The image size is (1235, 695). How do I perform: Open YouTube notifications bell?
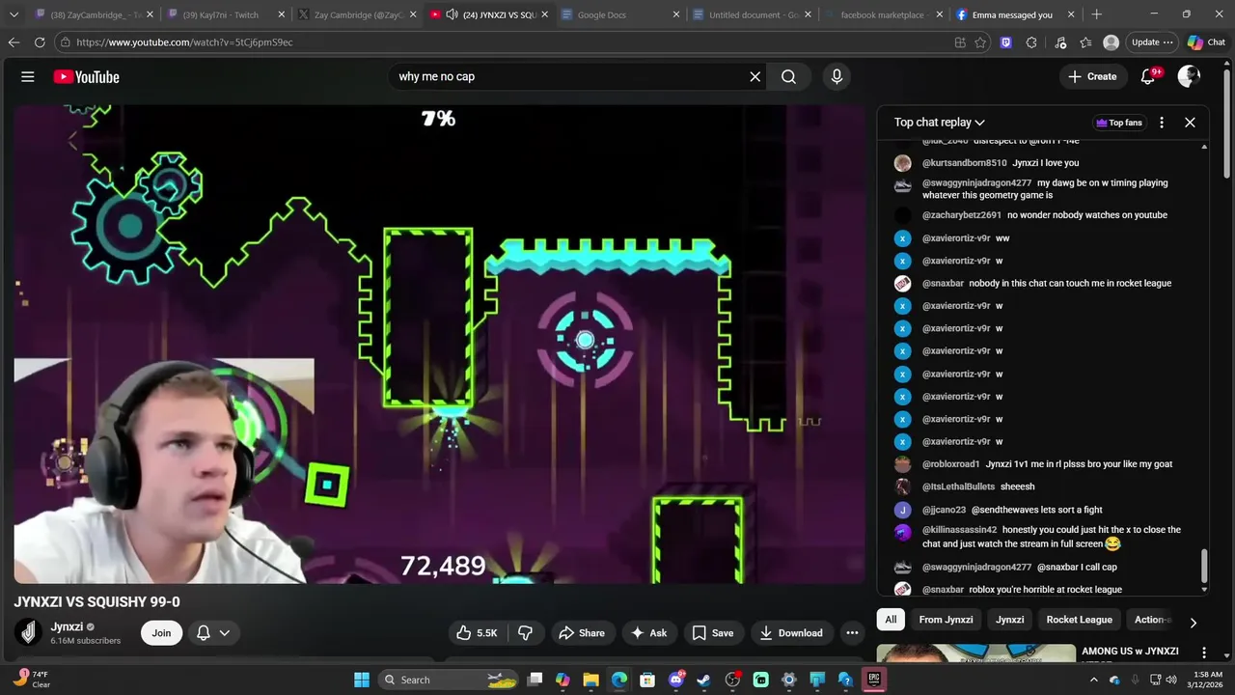1148,76
